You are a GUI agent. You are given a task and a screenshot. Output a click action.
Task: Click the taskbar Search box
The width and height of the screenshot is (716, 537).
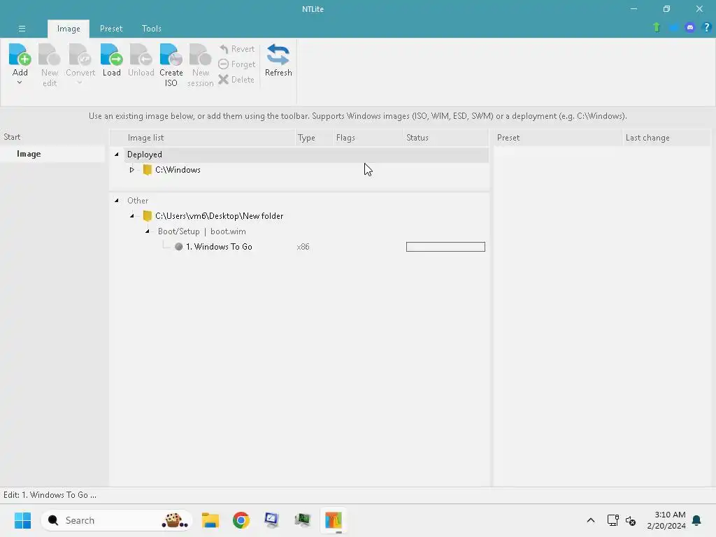pyautogui.click(x=117, y=520)
